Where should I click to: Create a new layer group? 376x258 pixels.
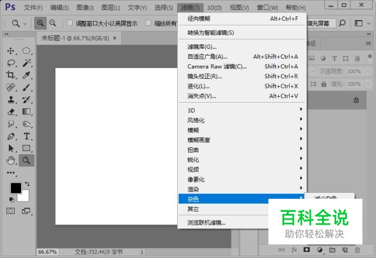tap(332, 250)
